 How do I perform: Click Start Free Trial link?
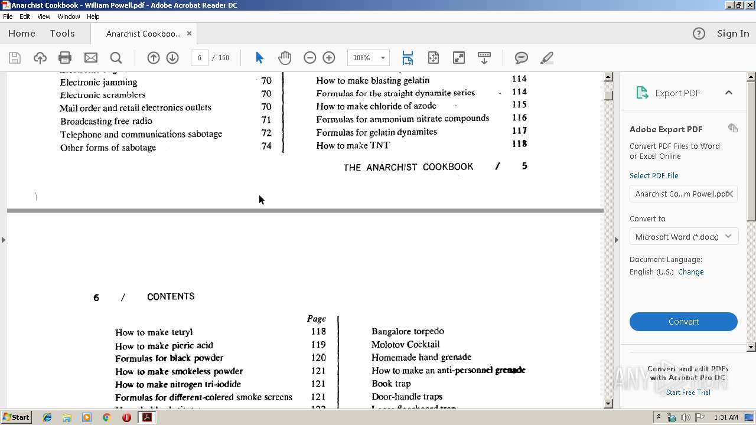(688, 393)
